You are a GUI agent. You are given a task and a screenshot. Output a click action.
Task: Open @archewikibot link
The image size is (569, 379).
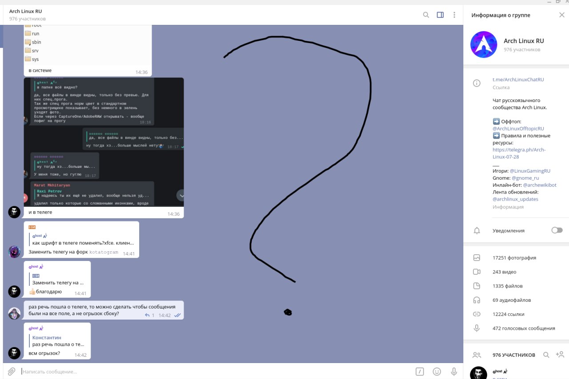tap(539, 185)
